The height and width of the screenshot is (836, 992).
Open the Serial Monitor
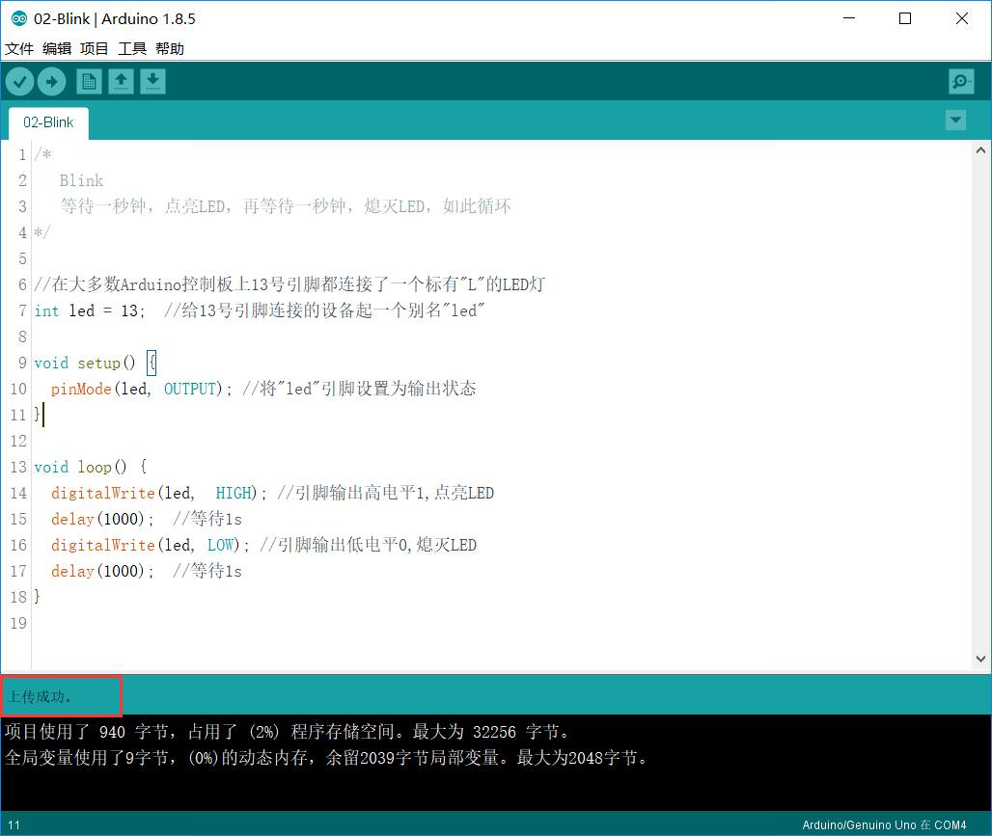click(961, 82)
